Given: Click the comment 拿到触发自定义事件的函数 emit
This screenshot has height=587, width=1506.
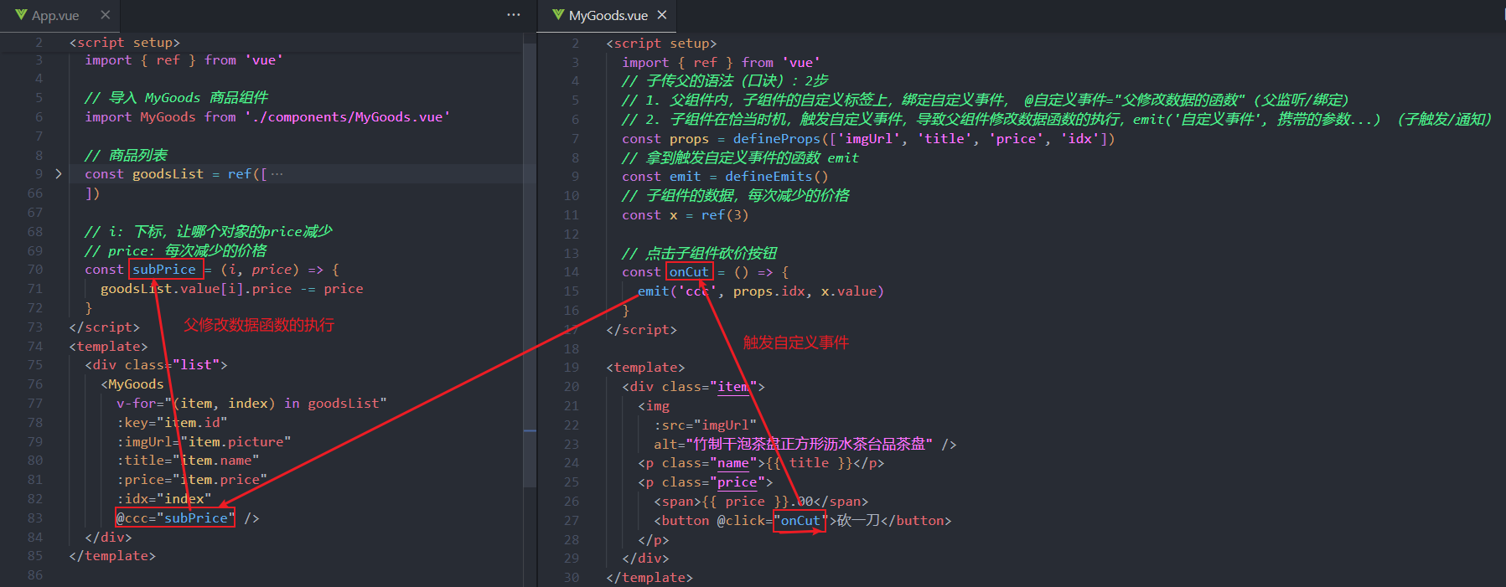Looking at the screenshot, I should click(x=740, y=158).
